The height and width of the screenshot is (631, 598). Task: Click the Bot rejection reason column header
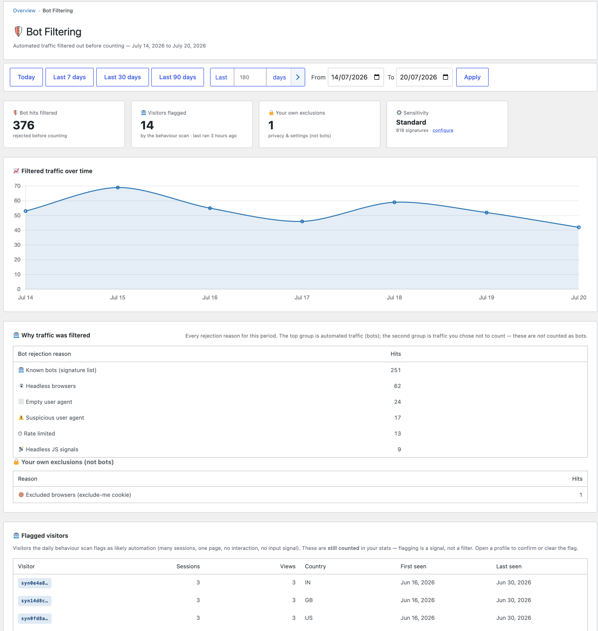tap(44, 354)
